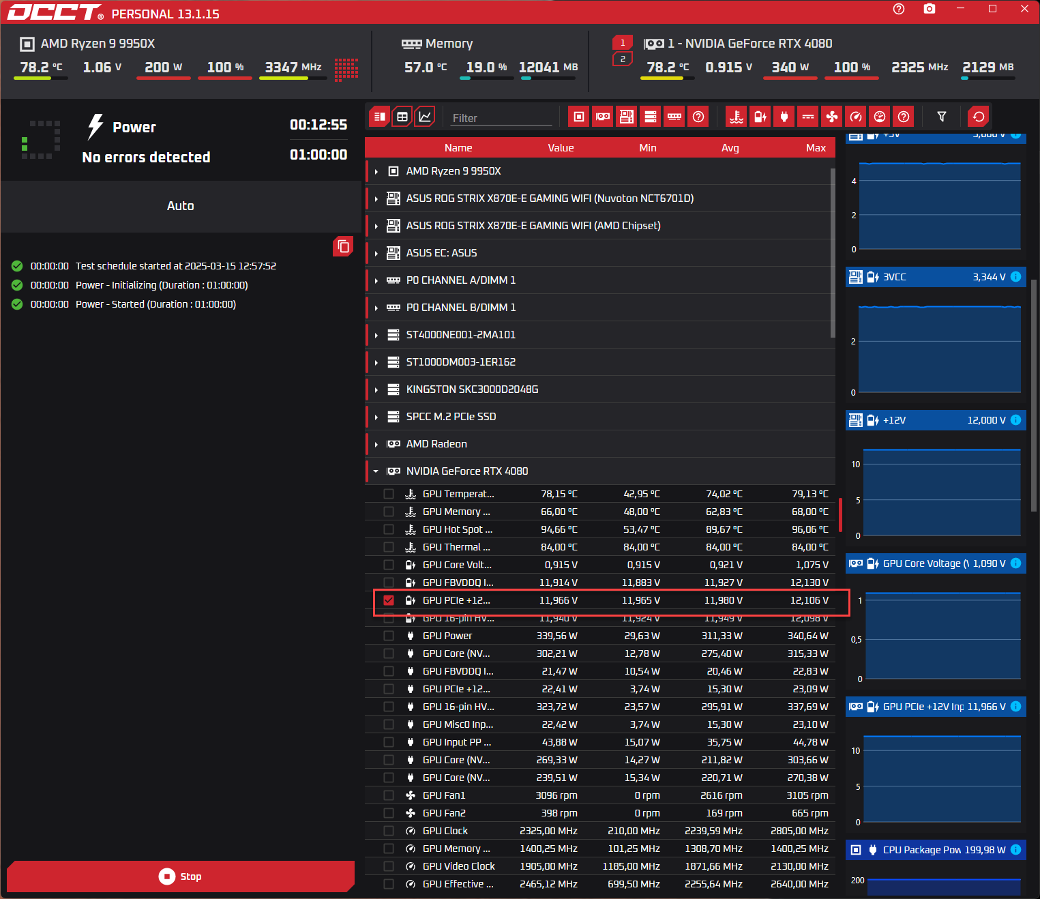This screenshot has height=899, width=1040.
Task: Sort by the Max column header
Action: pos(815,148)
